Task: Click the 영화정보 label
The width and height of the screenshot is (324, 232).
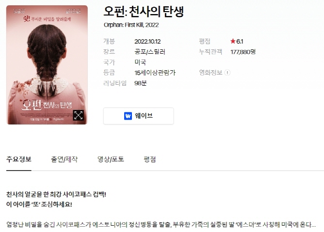Action: coord(211,73)
